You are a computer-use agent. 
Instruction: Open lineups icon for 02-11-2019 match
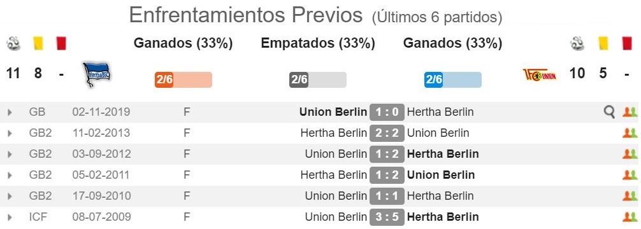pos(630,112)
